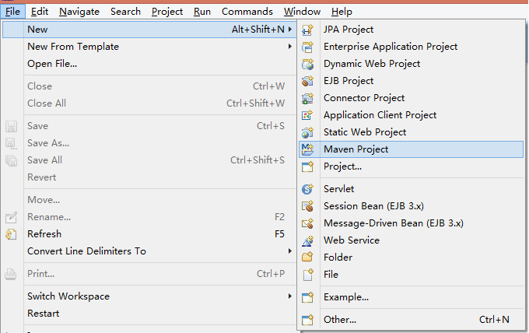Expand Convert Line Delimiters To submenu arrow
This screenshot has height=333, width=529.
(x=290, y=251)
